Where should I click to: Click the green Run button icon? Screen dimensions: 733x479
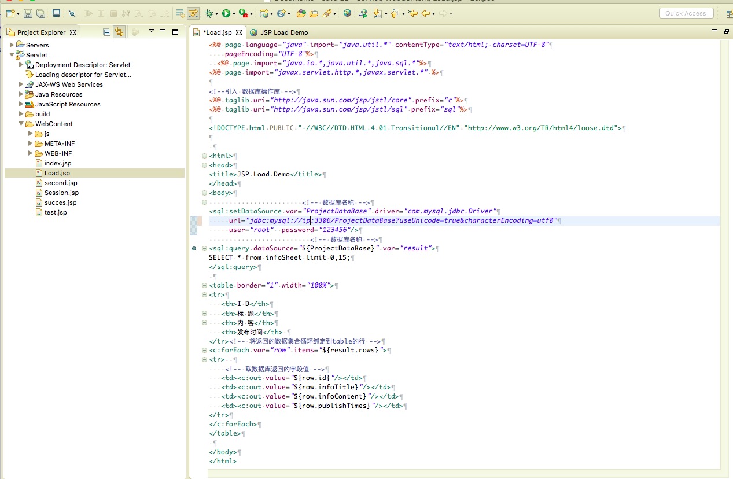pos(226,13)
